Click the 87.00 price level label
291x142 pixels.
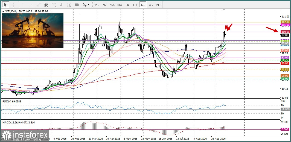tap(285, 51)
